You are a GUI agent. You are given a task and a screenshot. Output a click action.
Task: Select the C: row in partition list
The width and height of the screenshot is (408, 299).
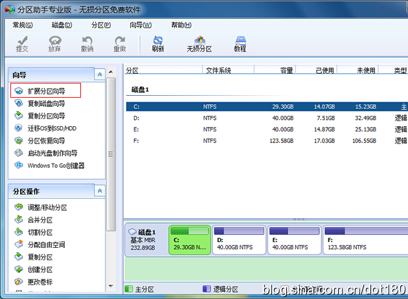267,107
